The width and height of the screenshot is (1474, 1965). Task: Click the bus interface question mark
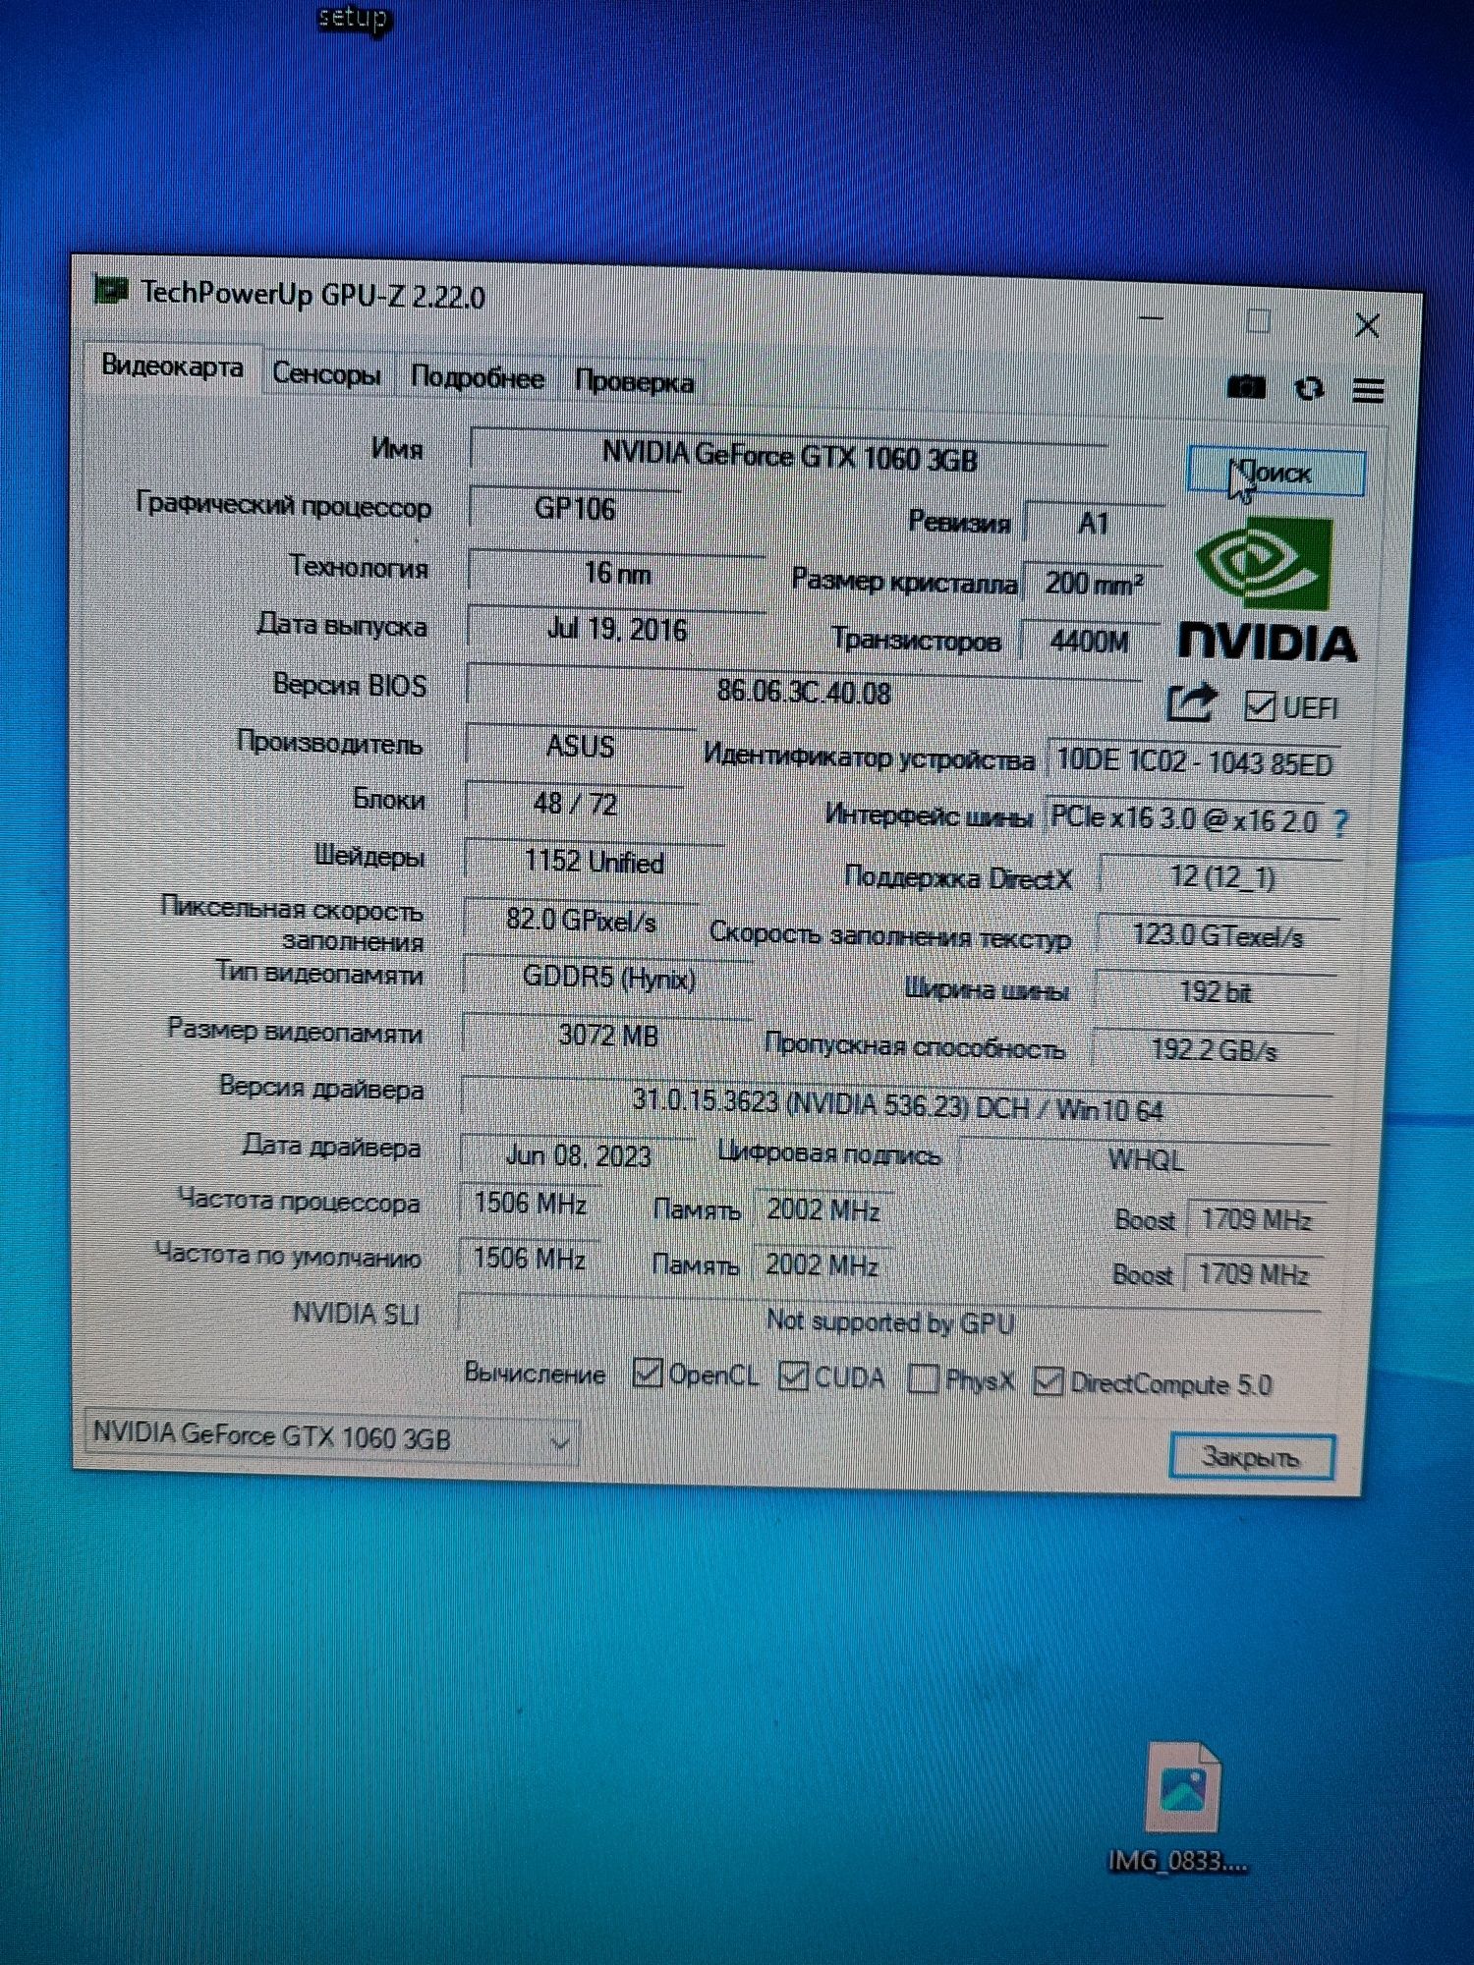point(1341,823)
